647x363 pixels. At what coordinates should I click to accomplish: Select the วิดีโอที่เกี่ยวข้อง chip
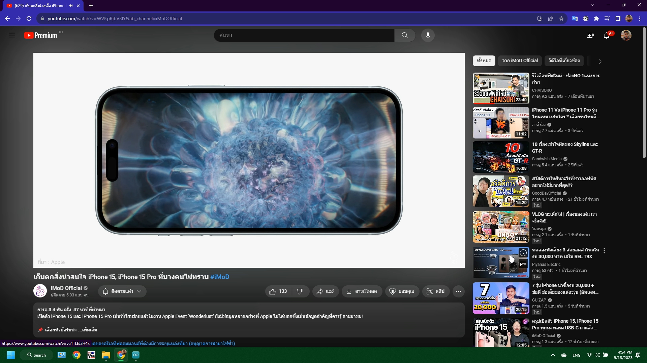pyautogui.click(x=564, y=61)
